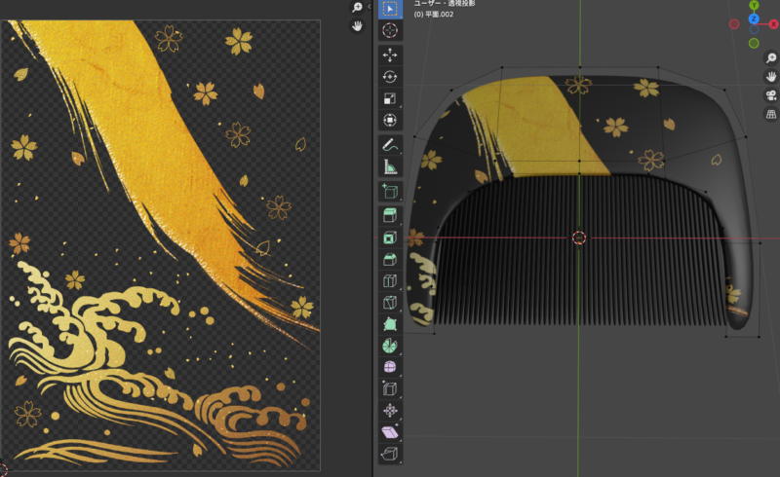780x477 pixels.
Task: Choose the Rip Region tool
Action: (x=390, y=454)
